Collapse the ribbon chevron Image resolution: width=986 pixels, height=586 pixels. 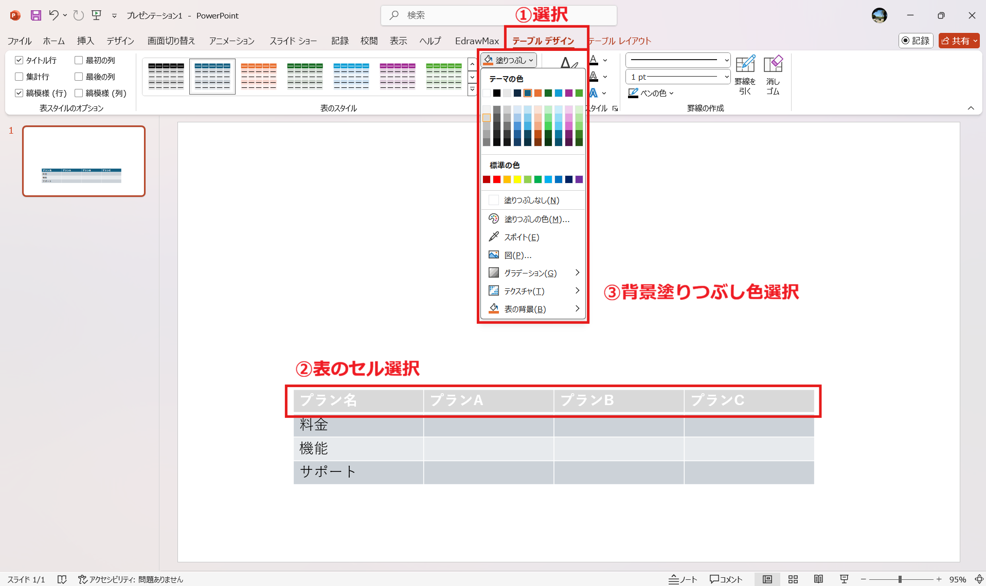(971, 108)
